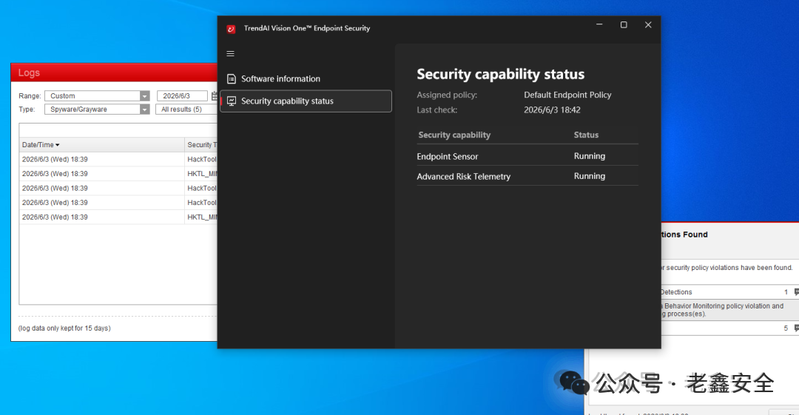This screenshot has height=415, width=799.
Task: Select the first 18:39 HackTool log entry
Action: click(x=118, y=160)
